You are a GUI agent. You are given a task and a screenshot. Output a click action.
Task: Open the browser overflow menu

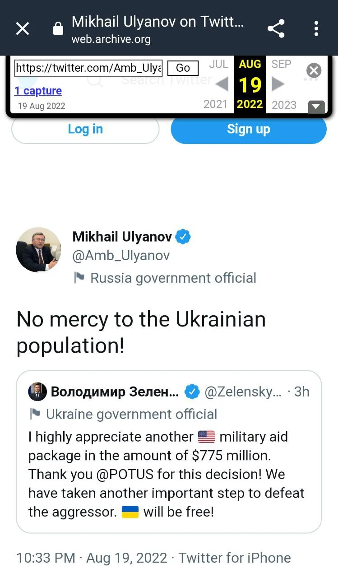[316, 28]
